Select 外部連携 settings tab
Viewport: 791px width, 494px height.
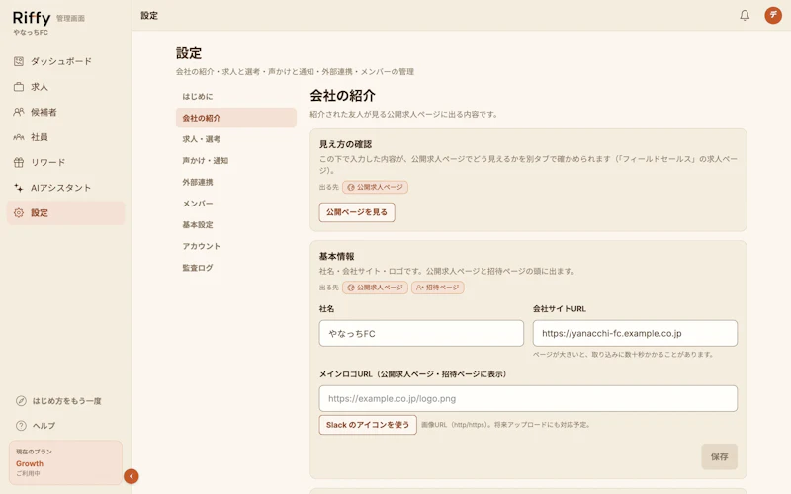point(235,182)
